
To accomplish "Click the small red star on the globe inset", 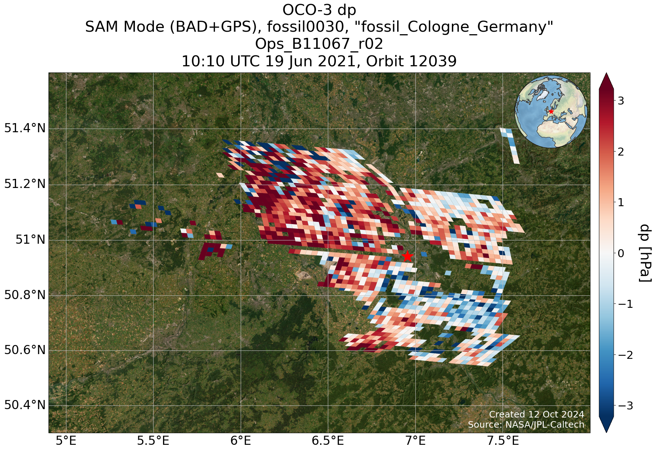I will coord(551,111).
